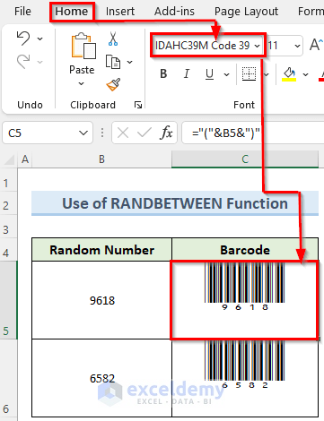
Task: Select the barcode cell for 9618
Action: click(x=245, y=300)
